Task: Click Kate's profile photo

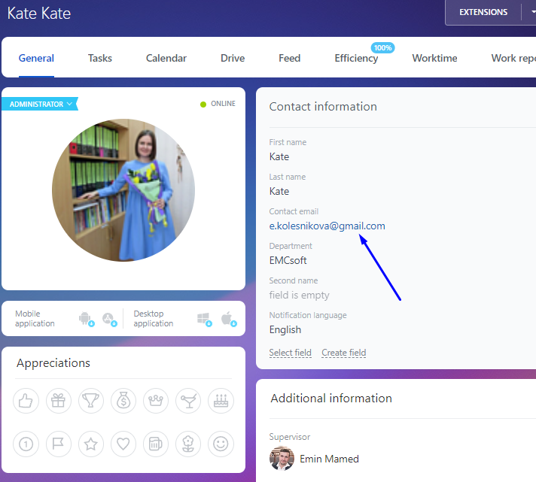Action: [123, 190]
